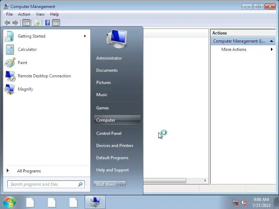This screenshot has width=279, height=209.
Task: Open Games from the Start menu
Action: pos(103,108)
